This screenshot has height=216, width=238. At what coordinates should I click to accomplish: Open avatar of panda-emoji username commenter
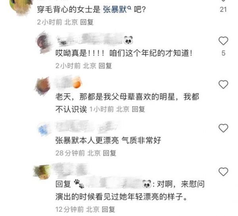[43, 42]
